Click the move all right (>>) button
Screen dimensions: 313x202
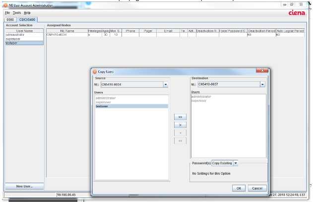coord(180,117)
